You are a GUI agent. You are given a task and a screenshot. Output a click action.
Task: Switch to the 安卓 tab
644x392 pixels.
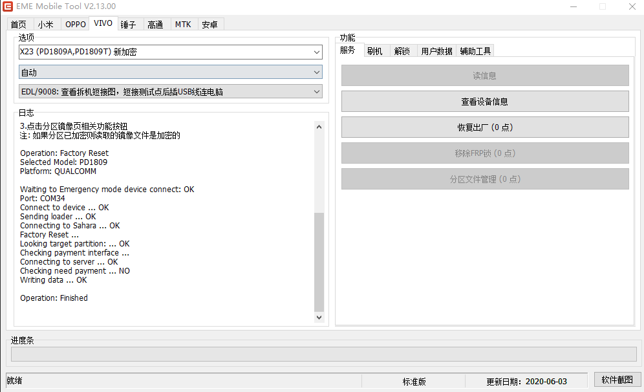[x=209, y=25]
